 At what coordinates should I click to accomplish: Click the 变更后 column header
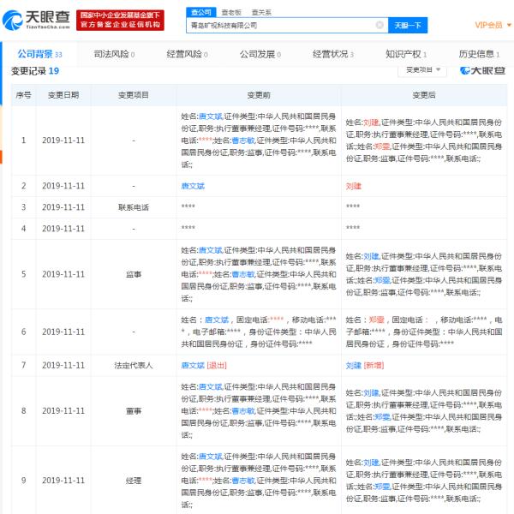pyautogui.click(x=424, y=95)
